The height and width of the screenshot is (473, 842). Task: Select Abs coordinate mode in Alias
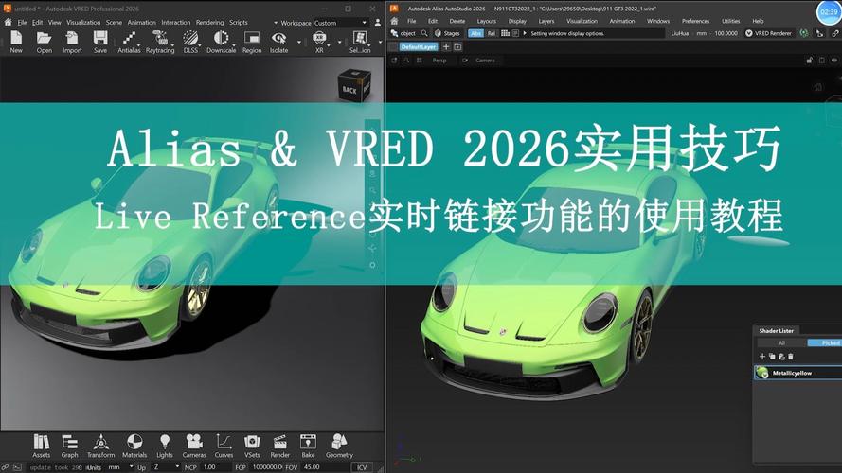tap(475, 33)
